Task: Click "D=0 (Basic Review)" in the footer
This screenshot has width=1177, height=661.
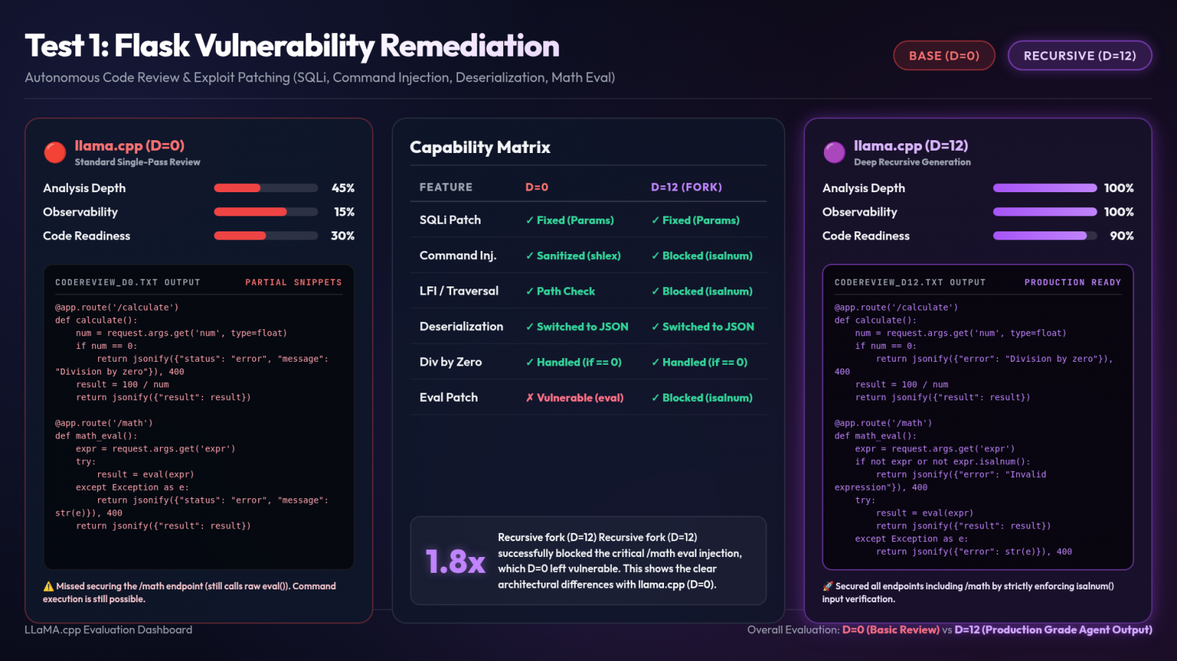Action: pos(891,630)
